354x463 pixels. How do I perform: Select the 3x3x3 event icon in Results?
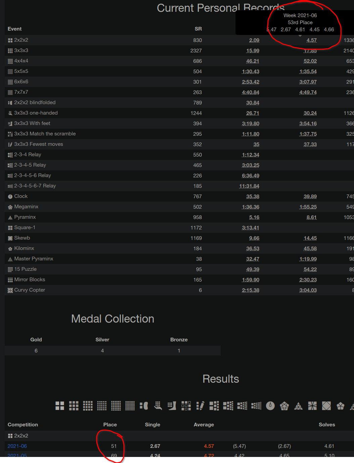tap(74, 406)
